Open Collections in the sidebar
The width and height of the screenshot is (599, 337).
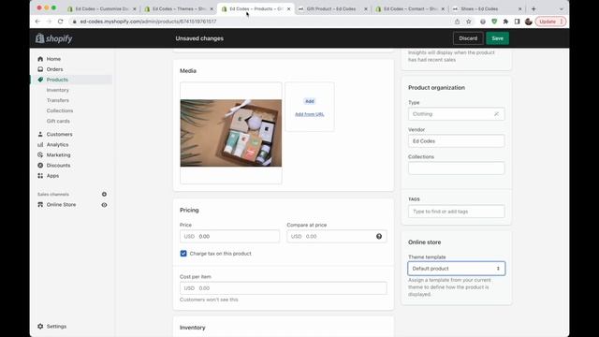60,110
